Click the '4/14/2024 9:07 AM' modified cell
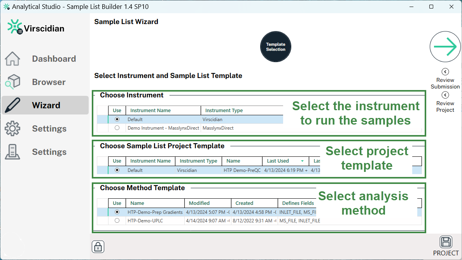Image resolution: width=462 pixels, height=260 pixels. (208, 220)
